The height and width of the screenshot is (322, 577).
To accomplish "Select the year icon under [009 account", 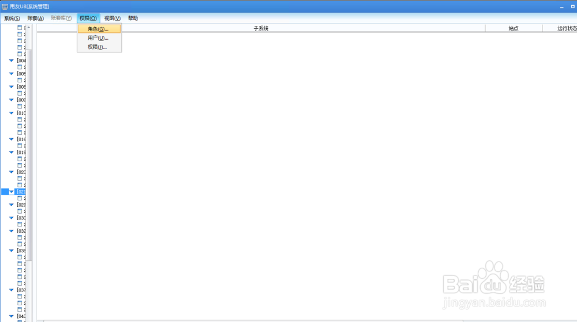I will tap(20, 106).
